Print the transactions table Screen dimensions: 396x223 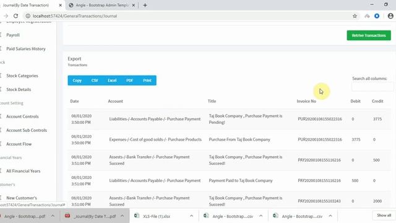[x=147, y=81]
